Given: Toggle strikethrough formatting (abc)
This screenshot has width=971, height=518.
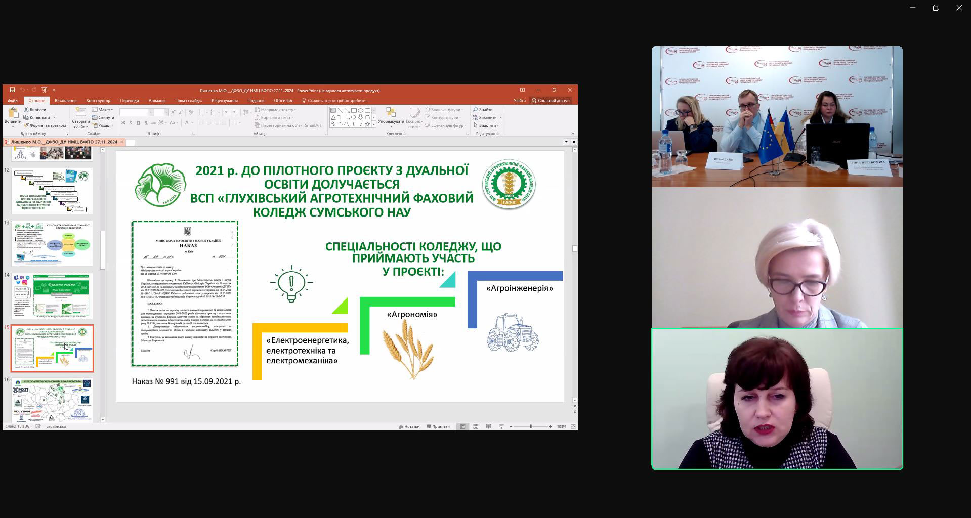Looking at the screenshot, I should [154, 123].
